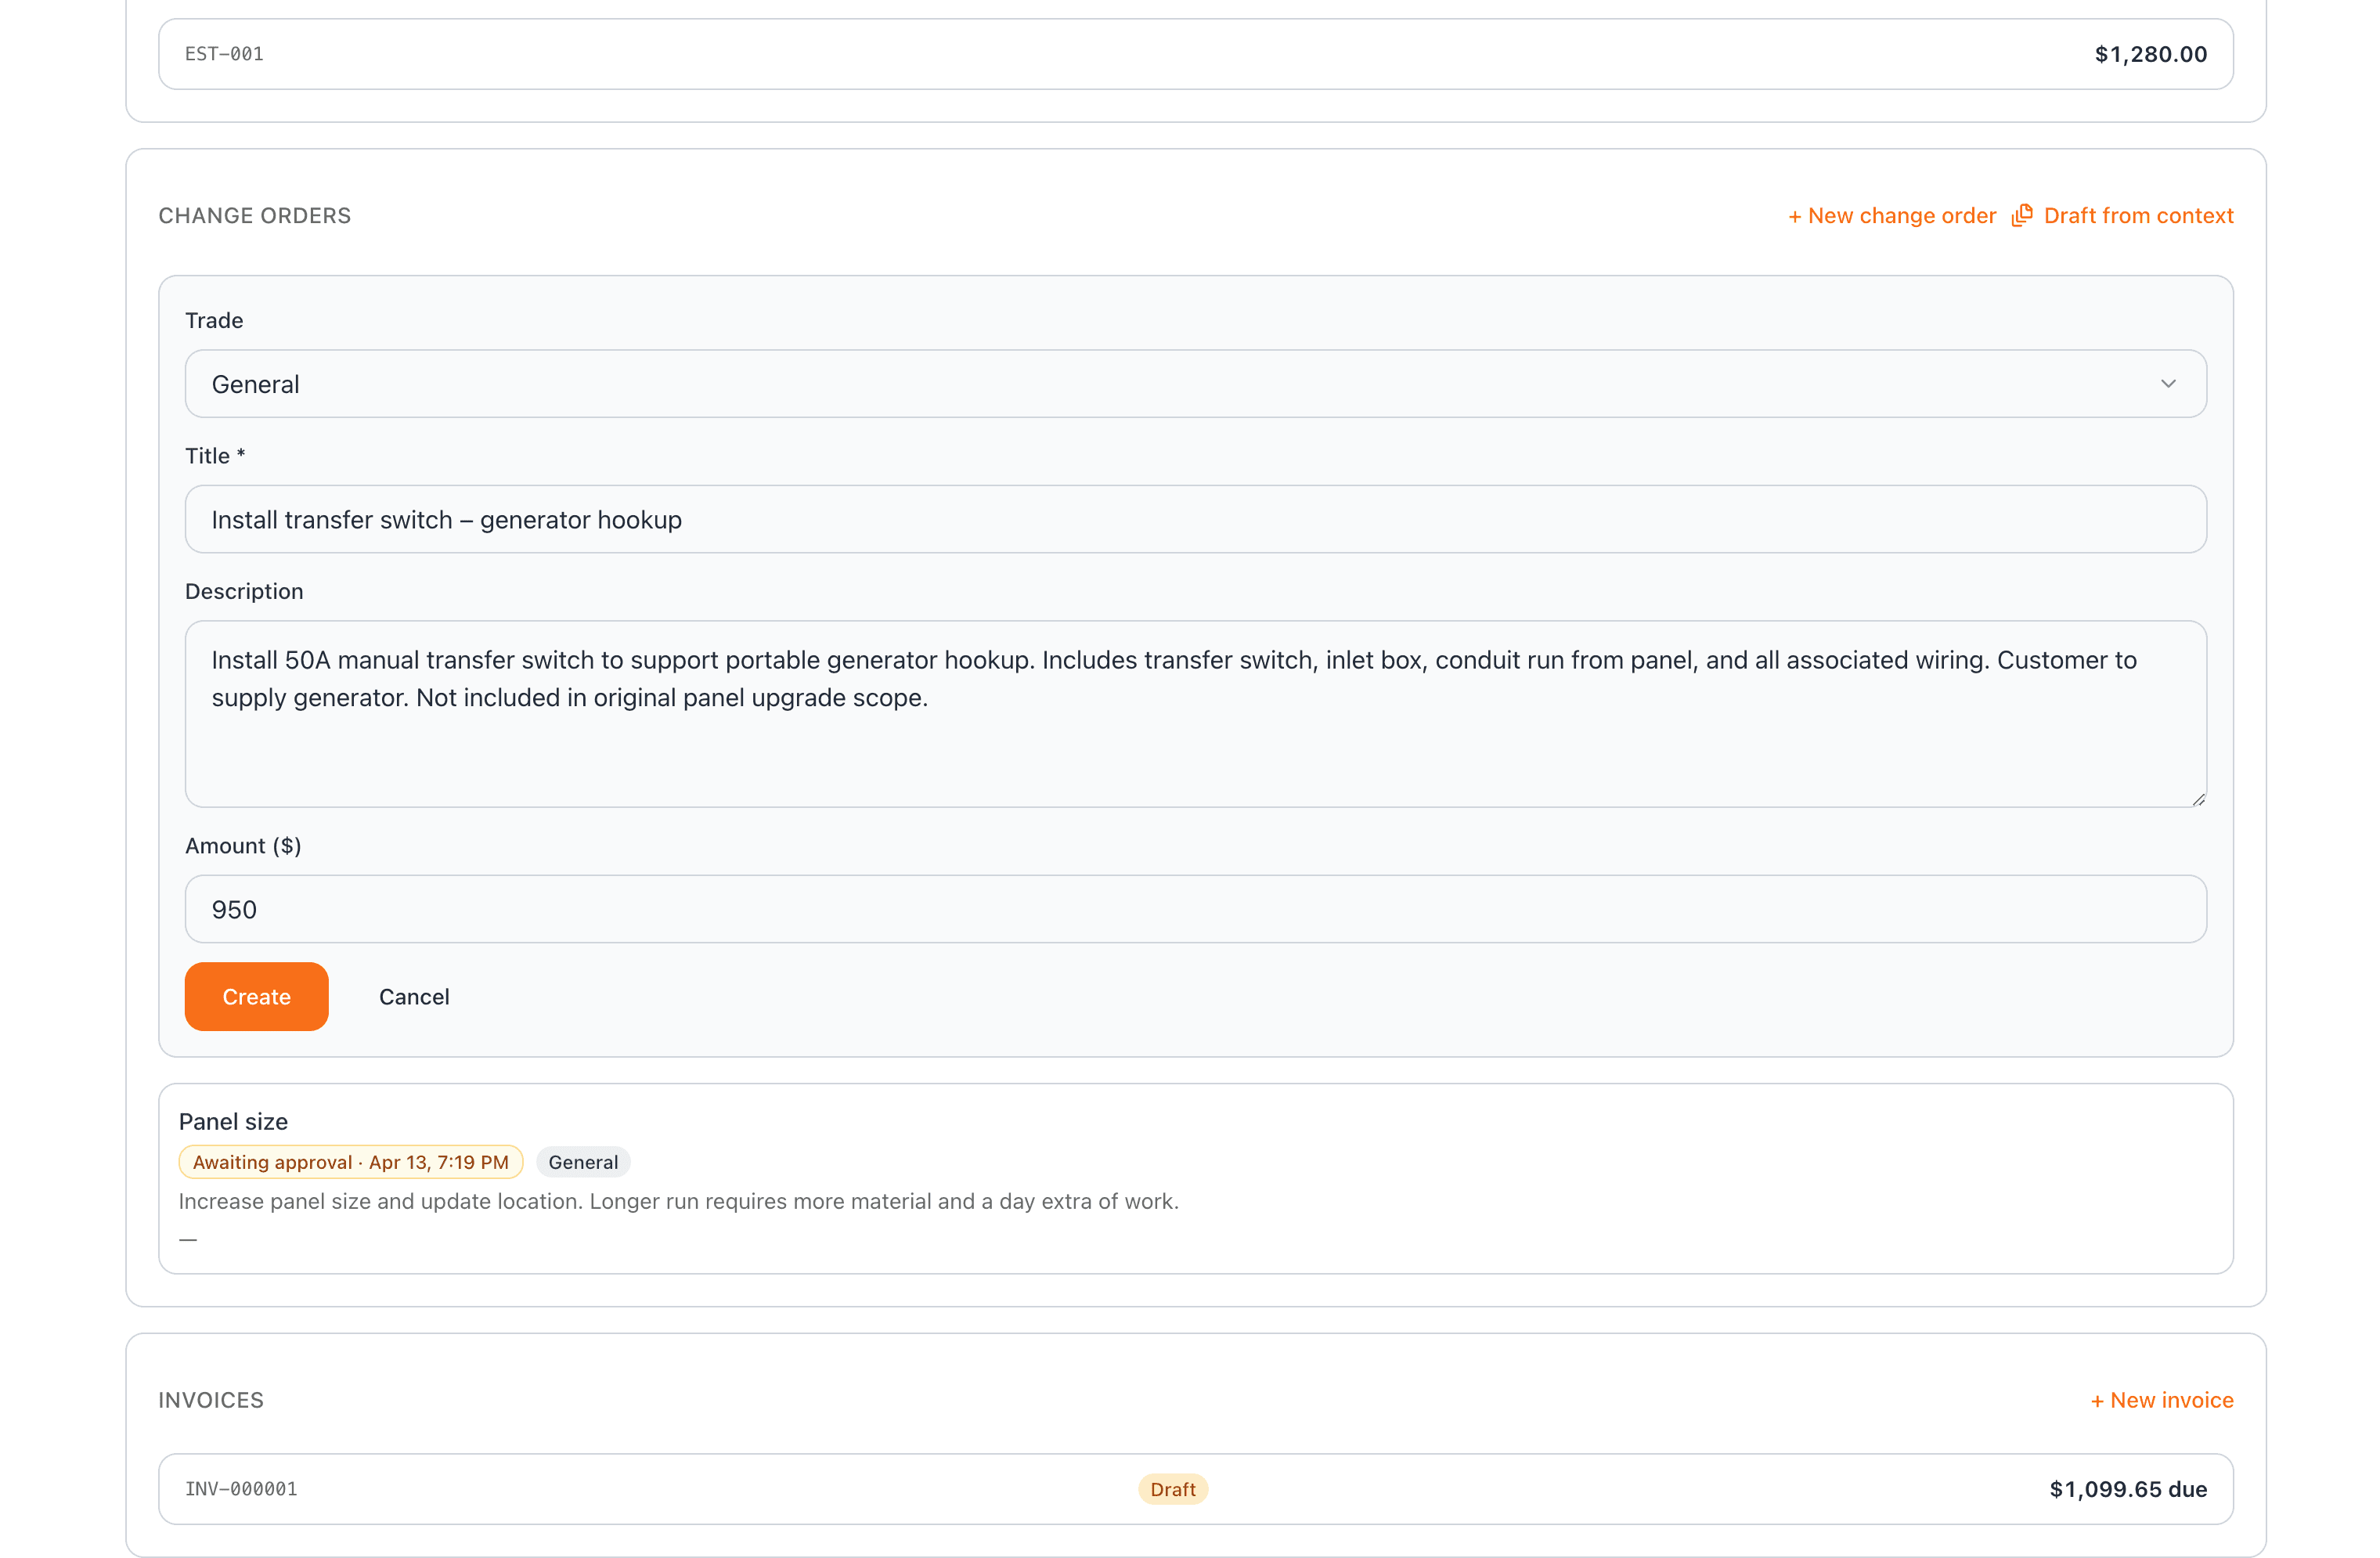Open the EST-001 estimate row
The width and height of the screenshot is (2380, 1558).
pos(1195,54)
